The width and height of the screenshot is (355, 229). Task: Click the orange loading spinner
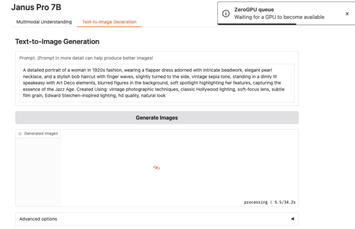157,168
